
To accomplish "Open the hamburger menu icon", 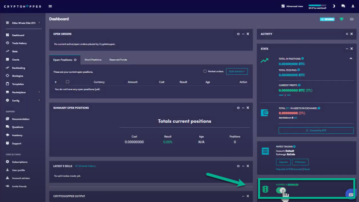I will [x=50, y=6].
